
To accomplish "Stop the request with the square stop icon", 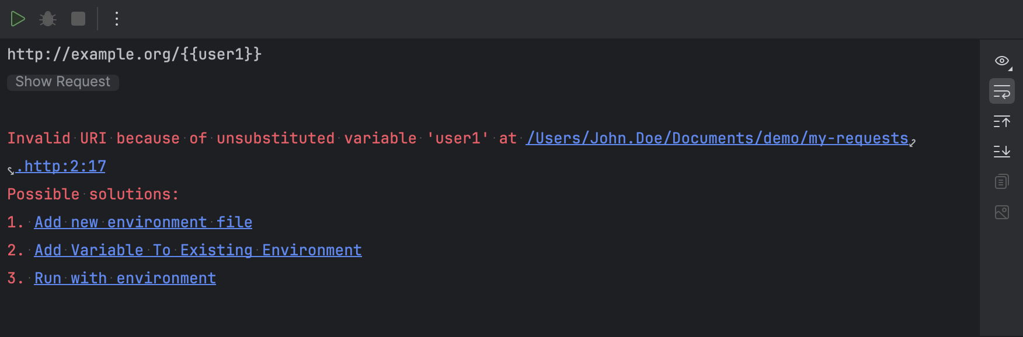I will click(x=77, y=19).
